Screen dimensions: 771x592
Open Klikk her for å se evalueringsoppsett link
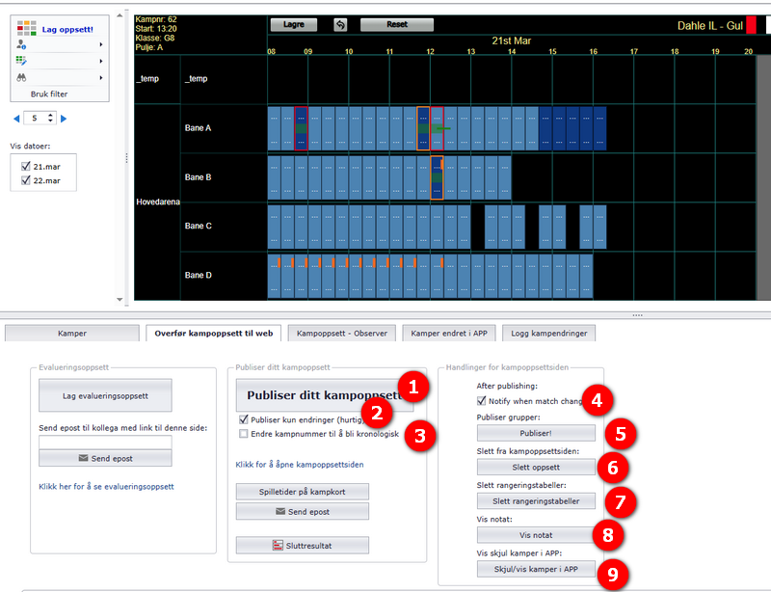pyautogui.click(x=106, y=486)
